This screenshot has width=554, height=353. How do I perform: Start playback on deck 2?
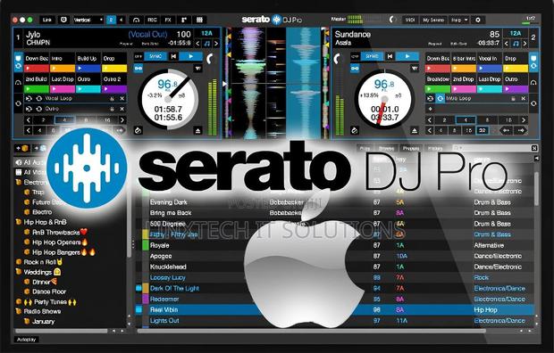pyautogui.click(x=407, y=56)
